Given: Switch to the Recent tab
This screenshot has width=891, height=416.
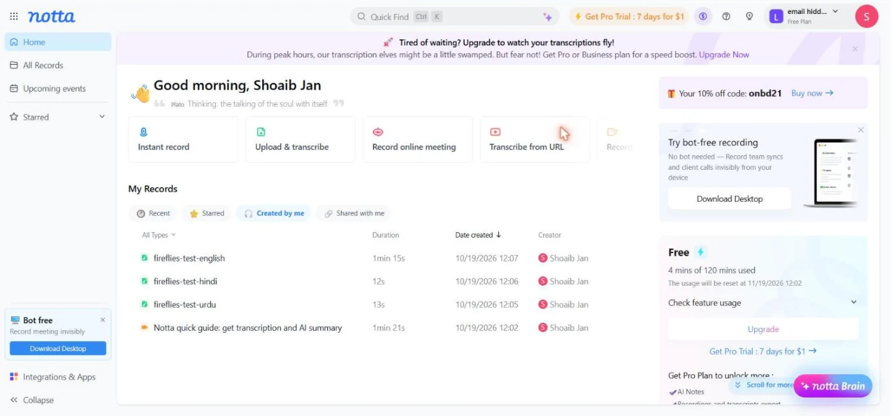Looking at the screenshot, I should pos(153,214).
